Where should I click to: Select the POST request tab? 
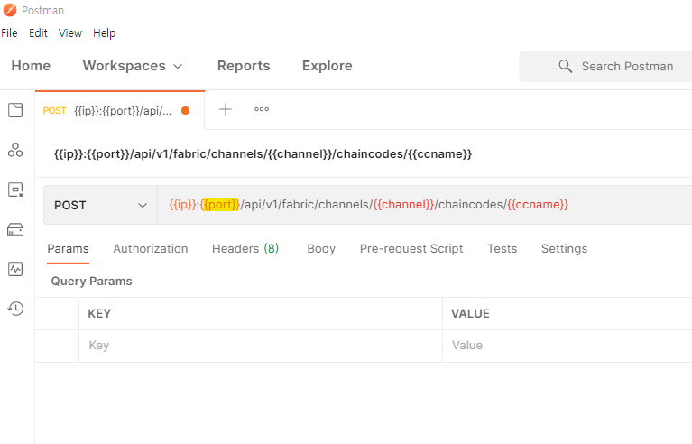[120, 110]
